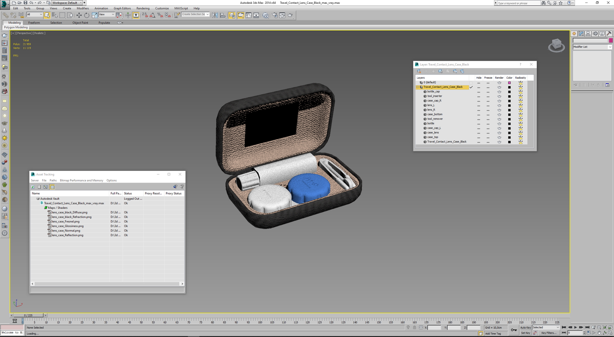Open the key mode Selected dropdown
Viewport: 614px width, 337px height.
tap(546, 327)
